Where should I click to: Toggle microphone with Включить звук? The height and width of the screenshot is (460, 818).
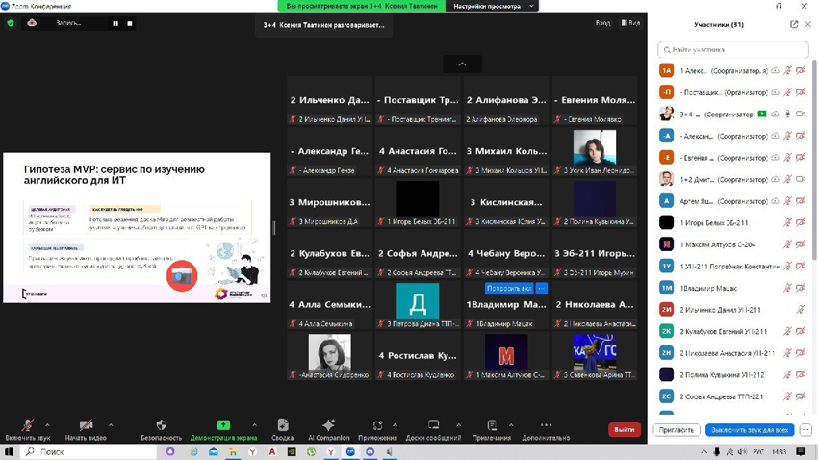tap(27, 425)
